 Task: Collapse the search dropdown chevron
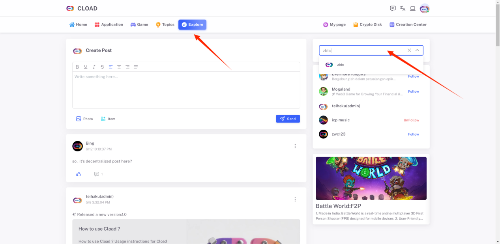point(417,50)
